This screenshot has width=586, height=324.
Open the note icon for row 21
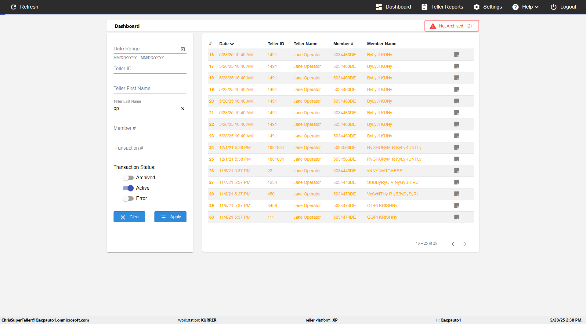457,113
